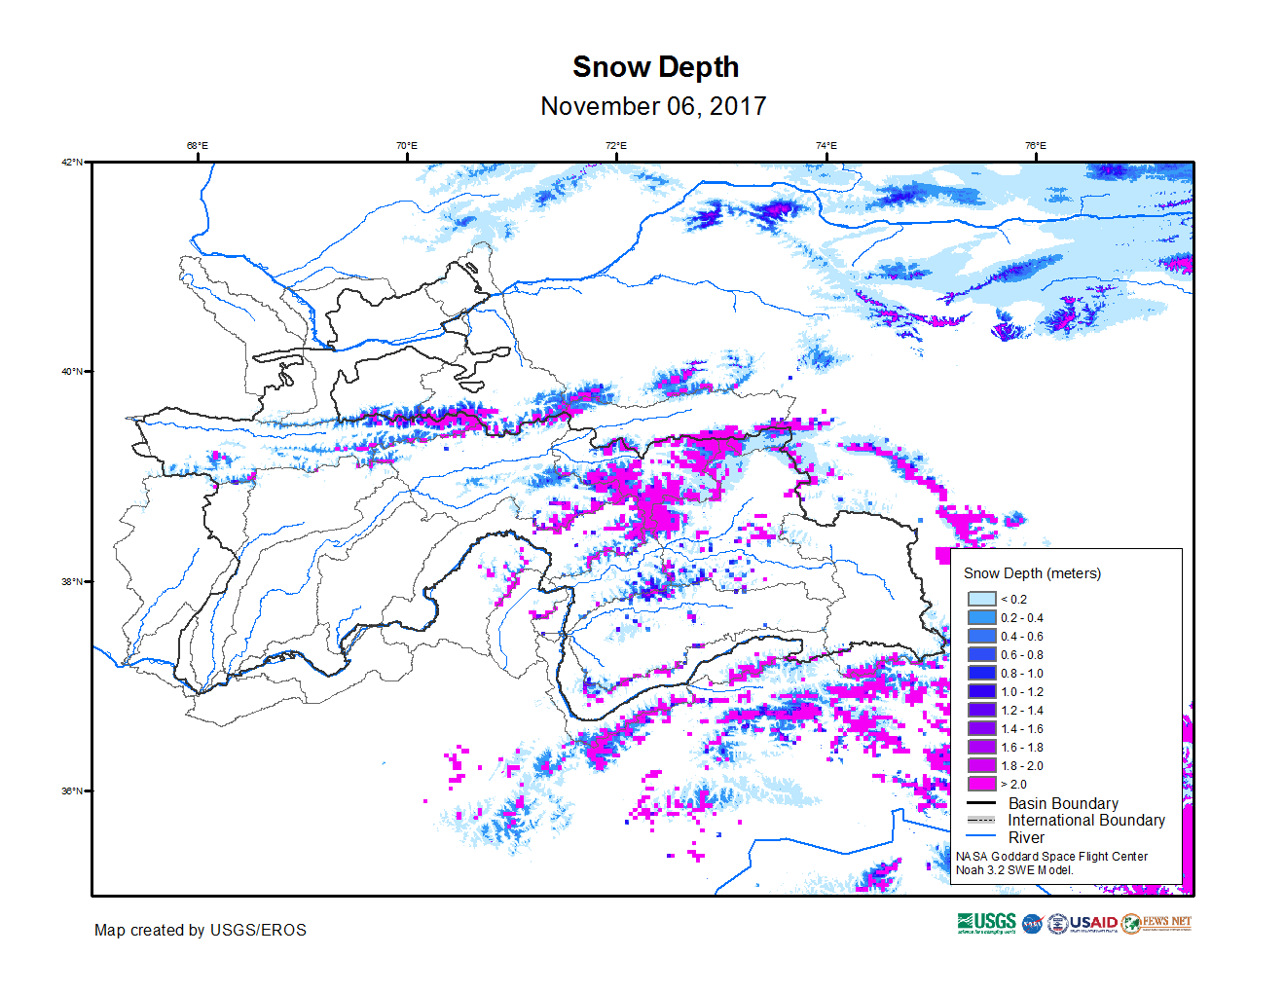Select the '< 0.2' snow depth swatch
Image resolution: width=1285 pixels, height=993 pixels.
click(981, 599)
